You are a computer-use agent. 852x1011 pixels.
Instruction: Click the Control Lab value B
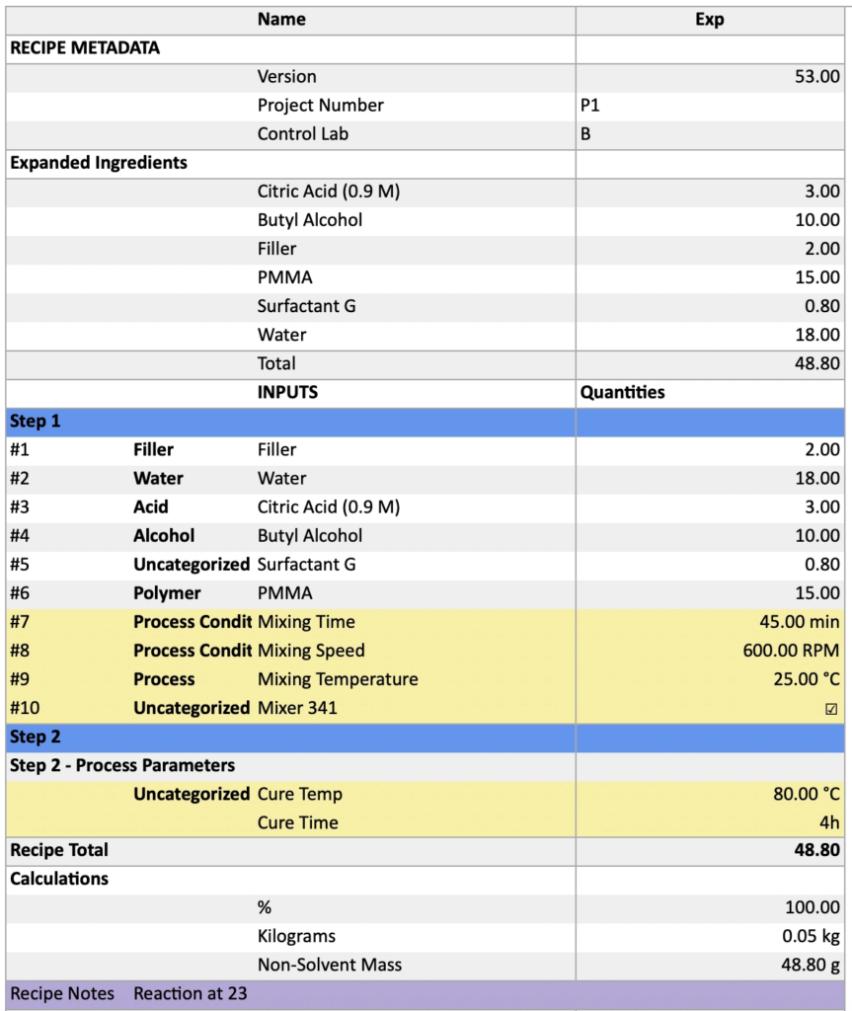pos(586,134)
